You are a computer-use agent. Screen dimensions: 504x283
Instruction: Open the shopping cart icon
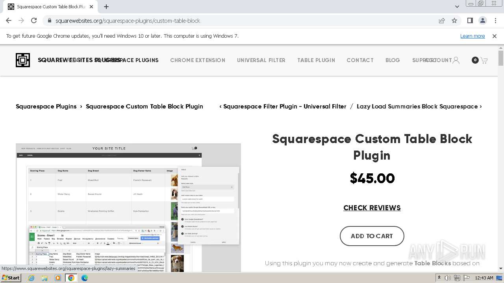(x=484, y=60)
